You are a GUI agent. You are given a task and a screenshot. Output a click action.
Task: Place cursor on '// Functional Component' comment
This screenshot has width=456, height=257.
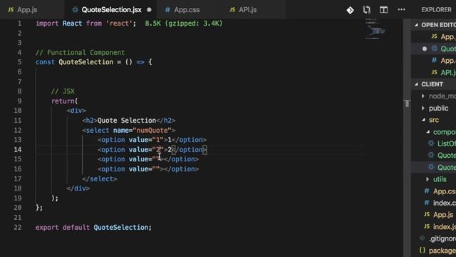[80, 52]
